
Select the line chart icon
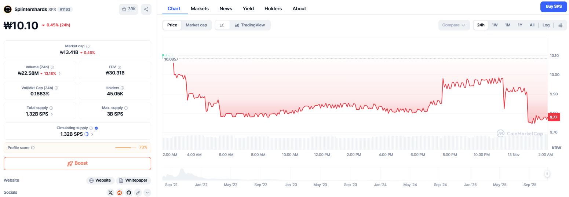coord(222,25)
